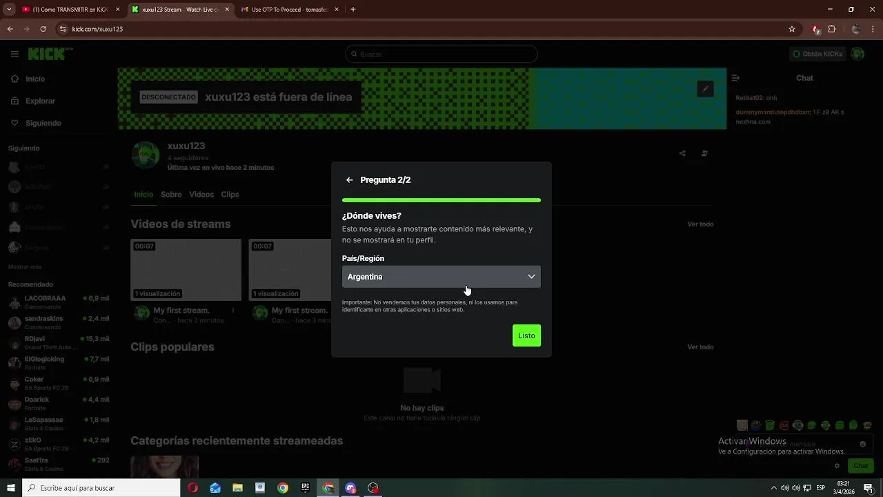Image resolution: width=883 pixels, height=497 pixels.
Task: Open options dots on first stream video
Action: click(233, 311)
